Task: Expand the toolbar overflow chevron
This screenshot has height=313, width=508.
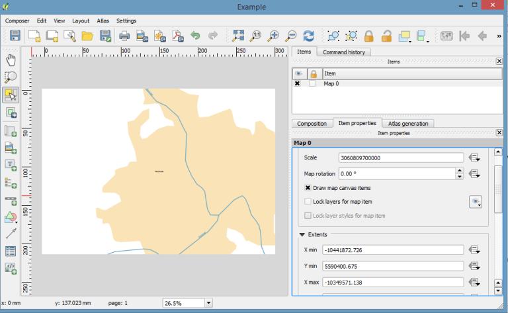Action: (x=499, y=36)
